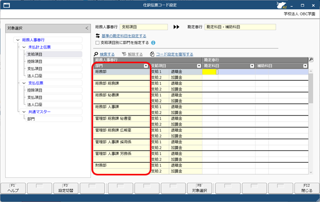Select 法人口座 under 未払計上伝票
The height and width of the screenshot is (202, 320).
pos(54,76)
